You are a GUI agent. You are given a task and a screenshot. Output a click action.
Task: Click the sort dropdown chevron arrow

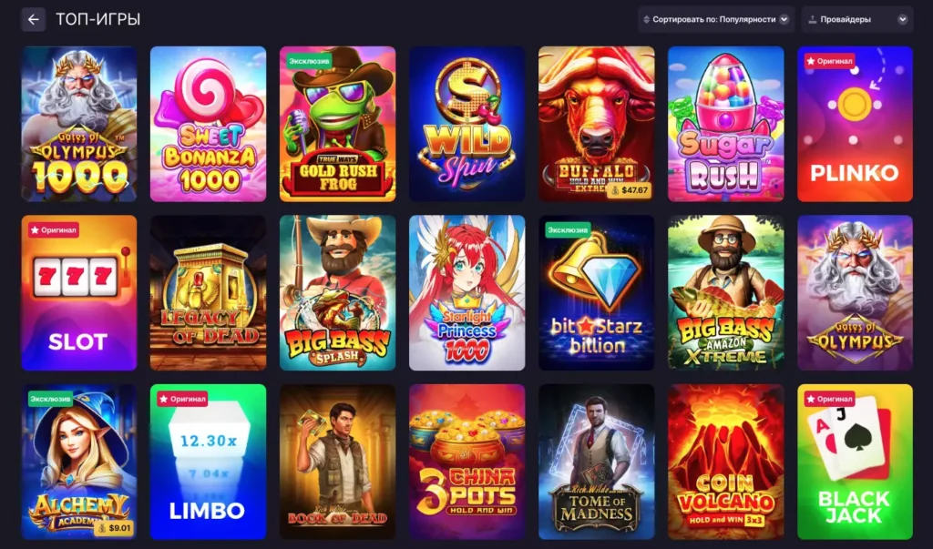pyautogui.click(x=784, y=20)
